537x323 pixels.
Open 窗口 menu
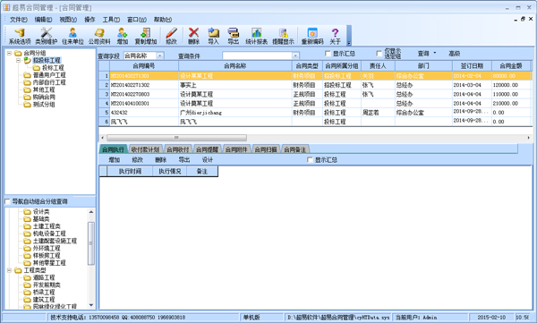(137, 20)
